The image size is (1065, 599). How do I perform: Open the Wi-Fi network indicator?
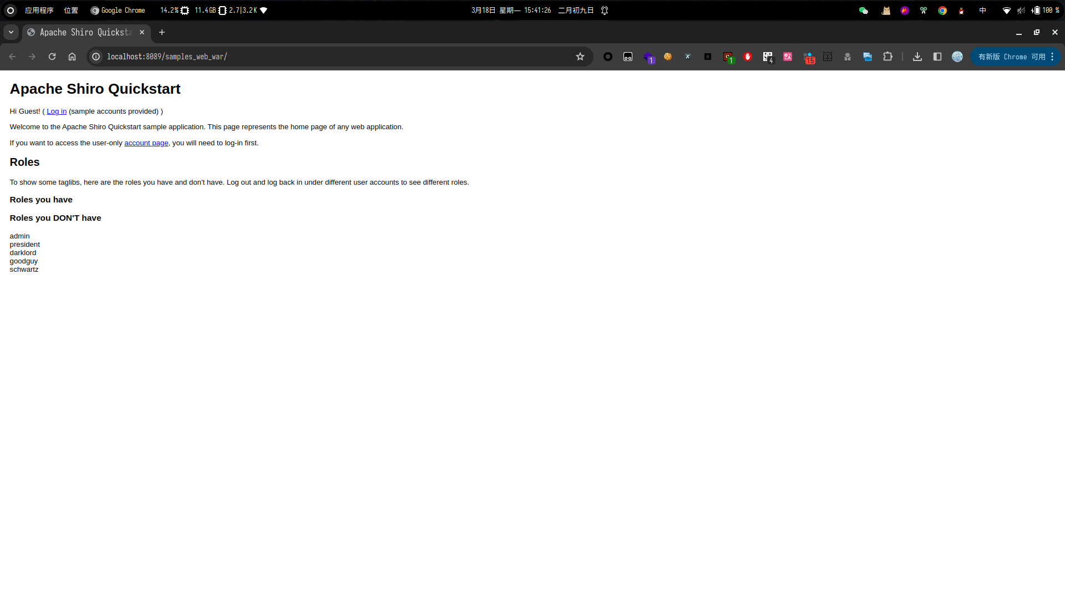[1007, 11]
